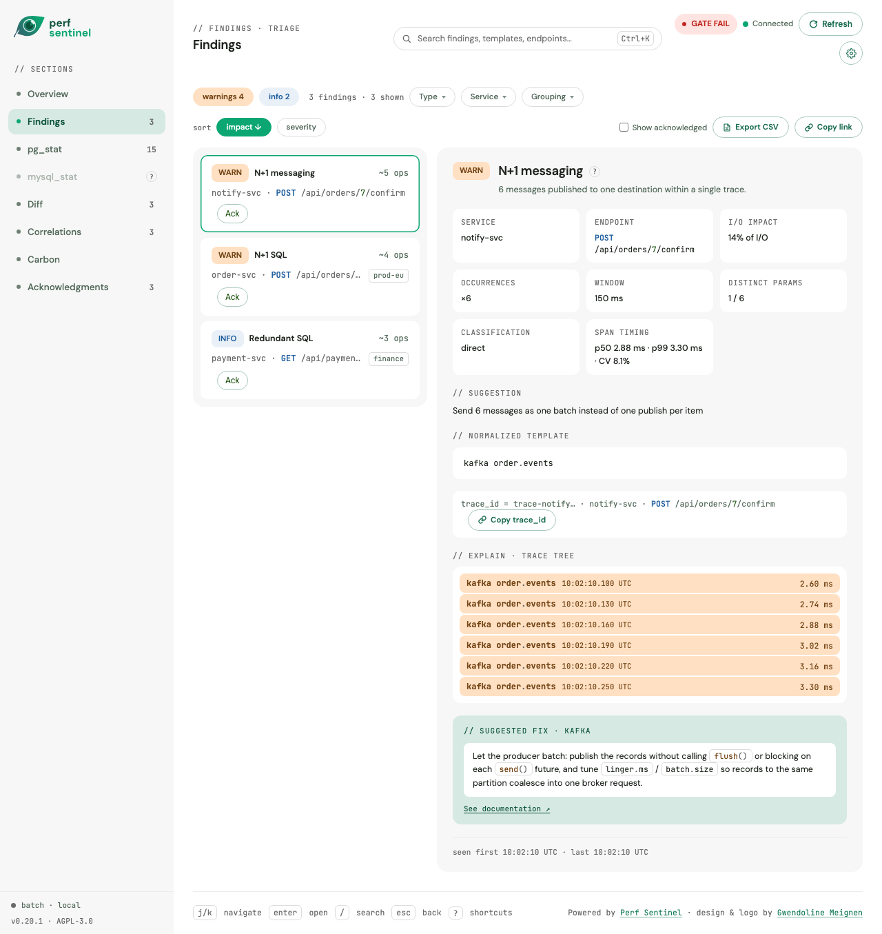
Task: Open the Type filter dropdown
Action: coord(432,97)
